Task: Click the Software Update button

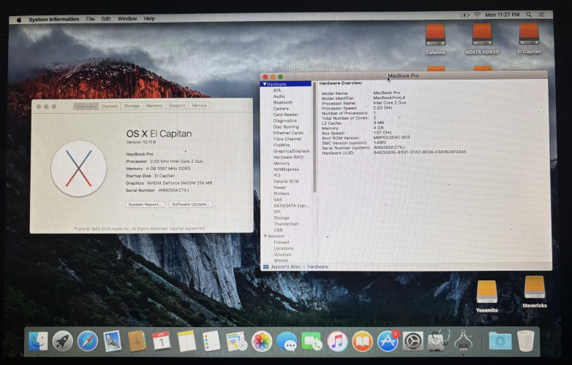Action: click(191, 204)
